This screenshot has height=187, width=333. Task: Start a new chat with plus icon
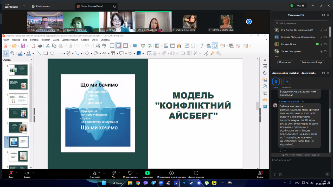pos(287,82)
